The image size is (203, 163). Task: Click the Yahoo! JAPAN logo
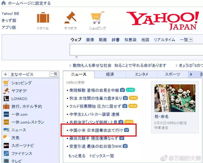click(x=163, y=21)
